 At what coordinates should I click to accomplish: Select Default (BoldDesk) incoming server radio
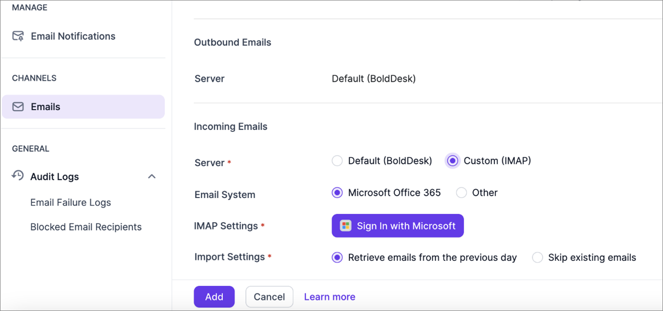point(337,161)
